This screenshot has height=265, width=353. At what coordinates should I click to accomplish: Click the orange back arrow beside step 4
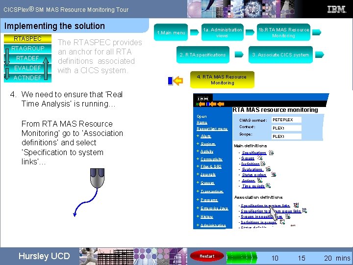pyautogui.click(x=178, y=80)
